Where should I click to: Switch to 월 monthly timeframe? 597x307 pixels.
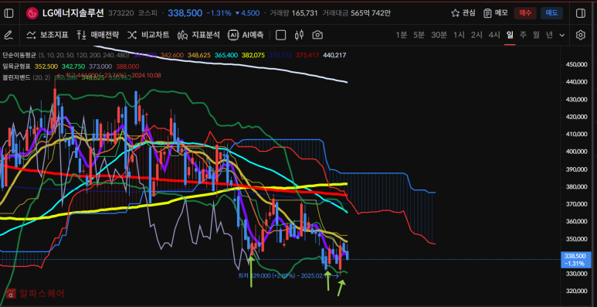[x=536, y=35]
